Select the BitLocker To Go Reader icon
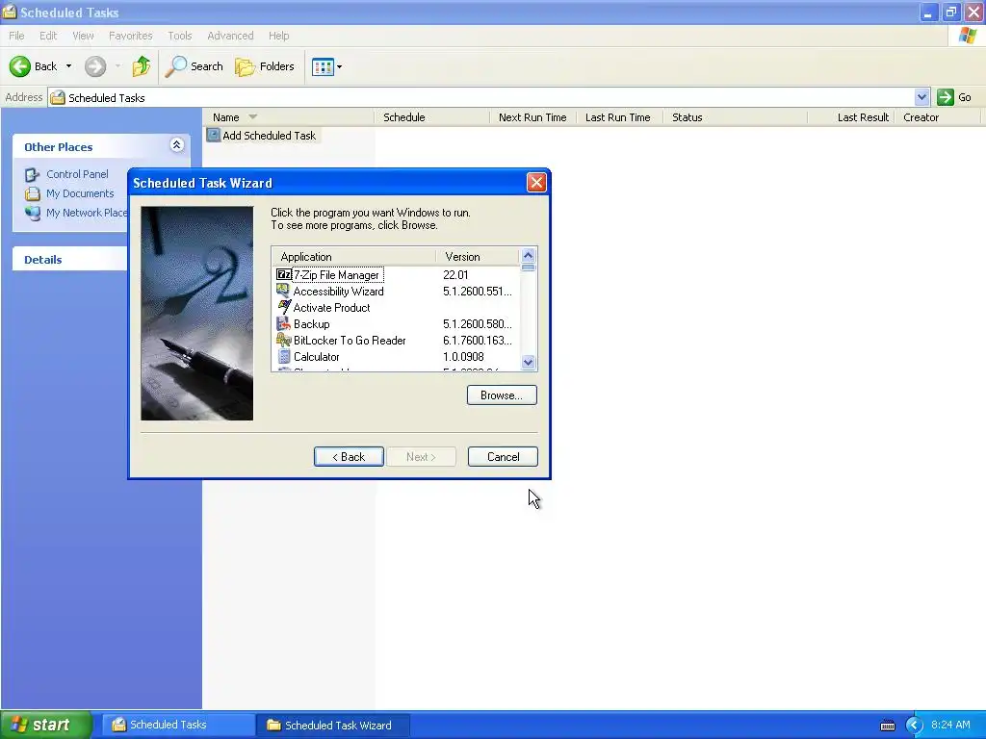986x739 pixels. click(284, 340)
